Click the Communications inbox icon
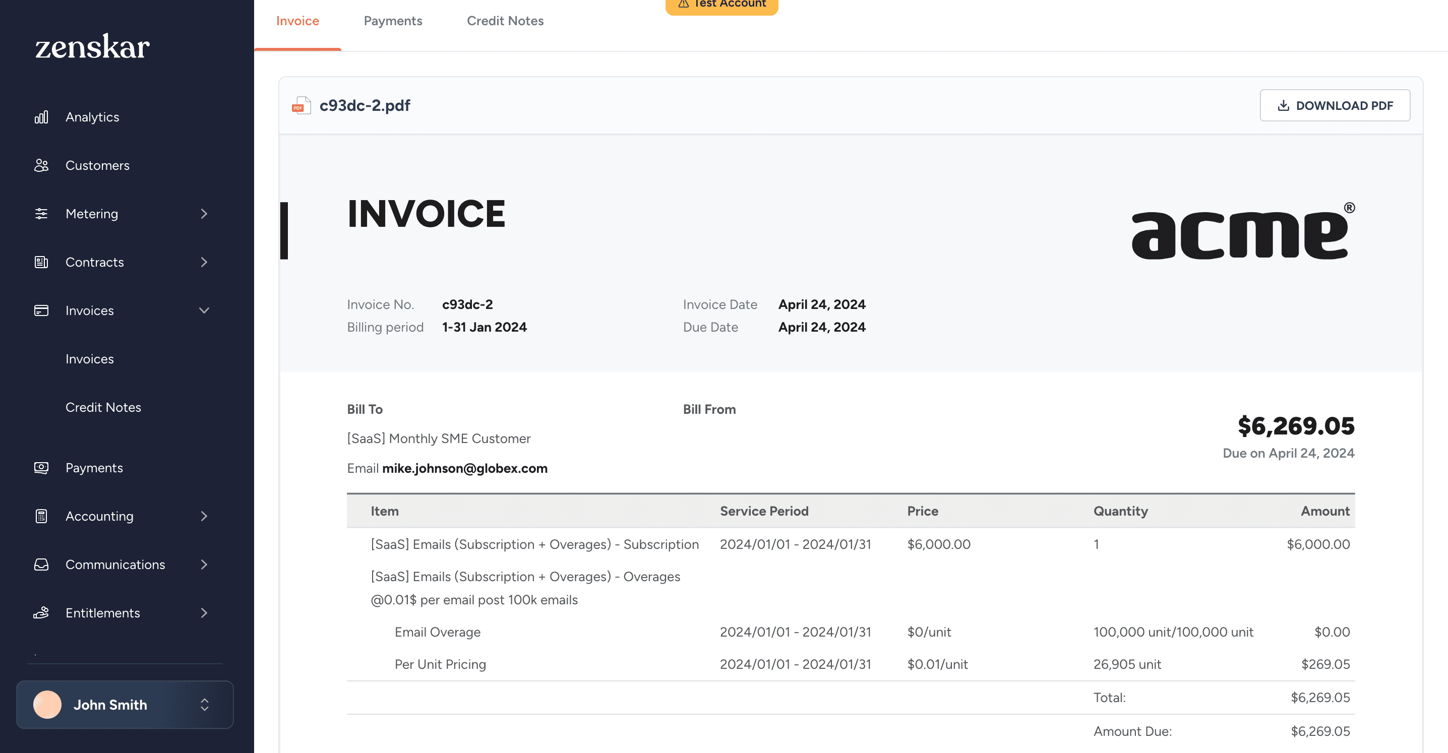The height and width of the screenshot is (753, 1448). (x=41, y=564)
